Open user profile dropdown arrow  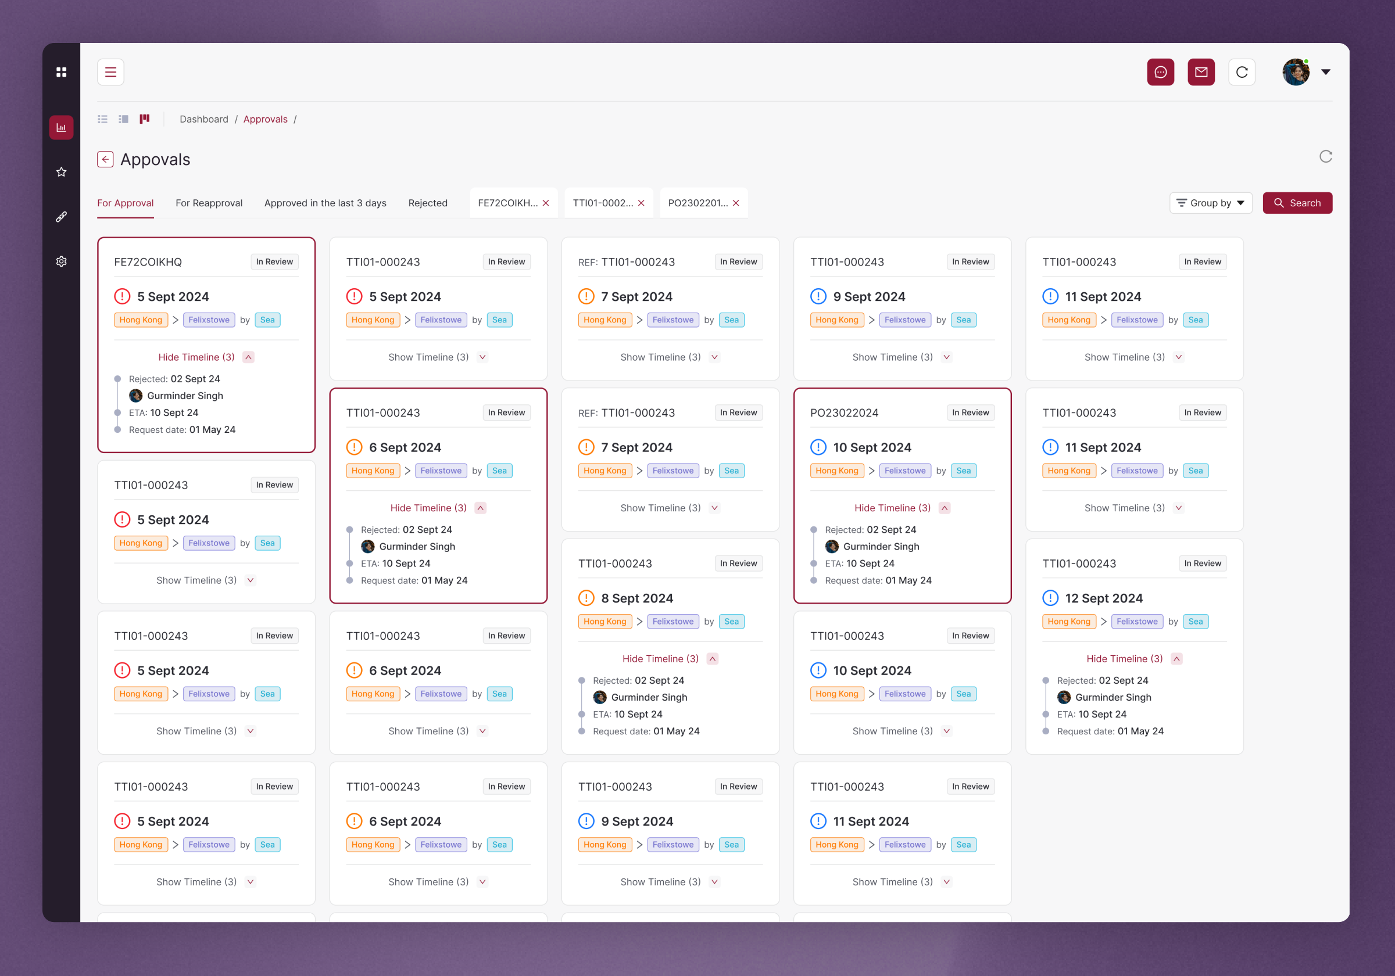[x=1326, y=71]
